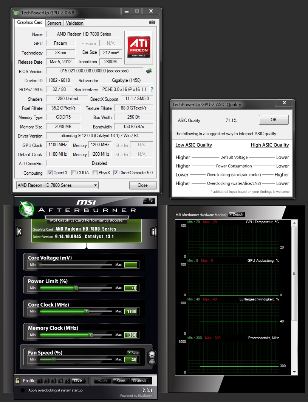Click the Core Clock 1100 value box
308x402 pixels.
[131, 311]
